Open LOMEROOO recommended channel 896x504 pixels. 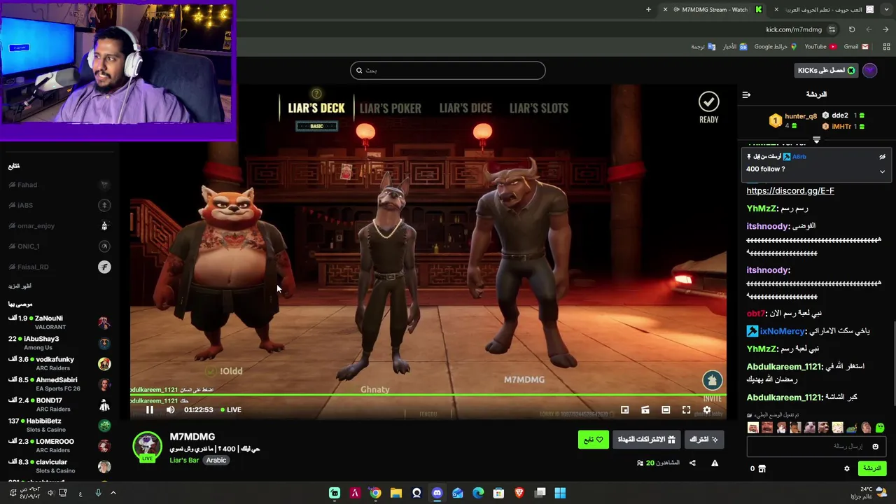point(59,446)
